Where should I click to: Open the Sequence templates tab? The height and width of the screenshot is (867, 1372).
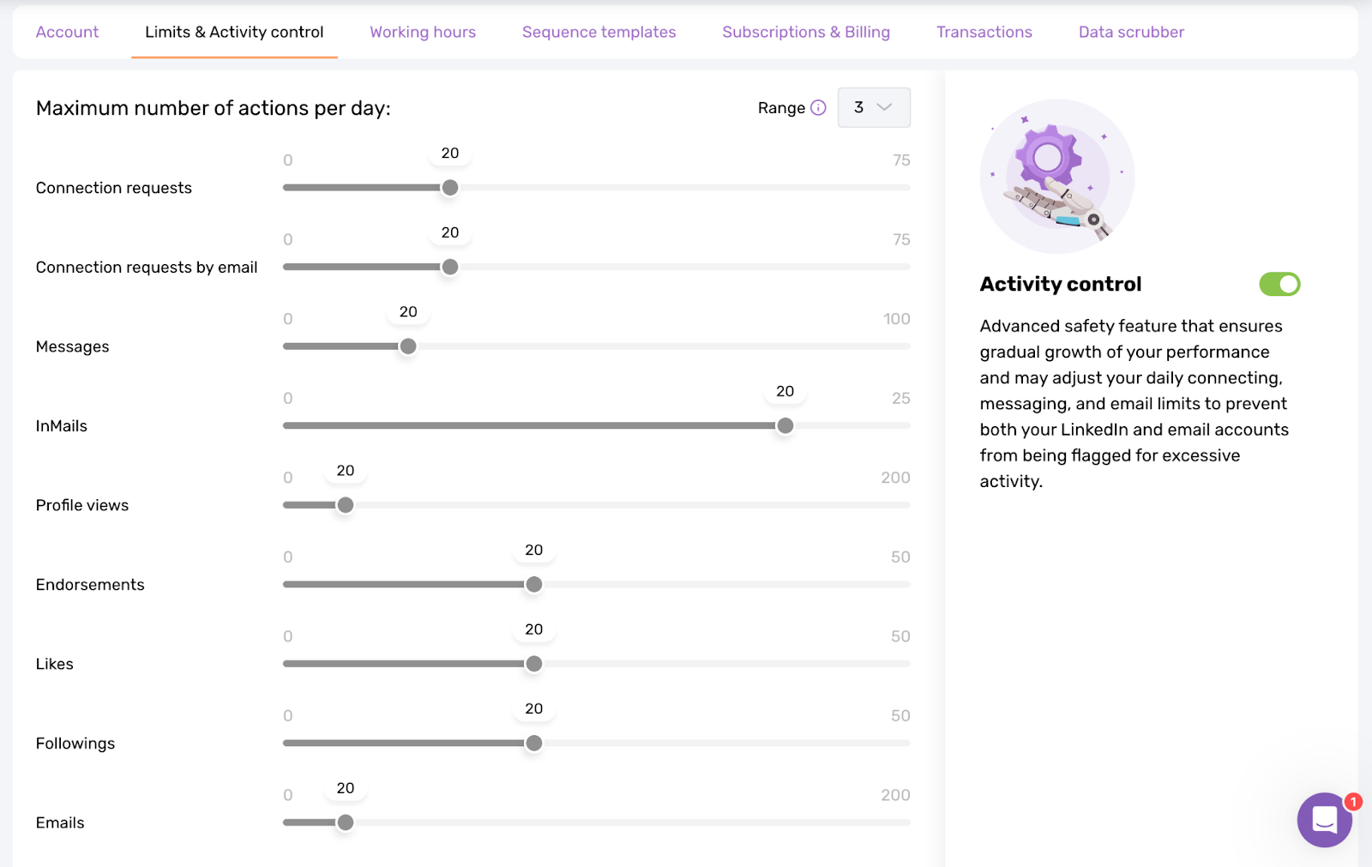599,32
